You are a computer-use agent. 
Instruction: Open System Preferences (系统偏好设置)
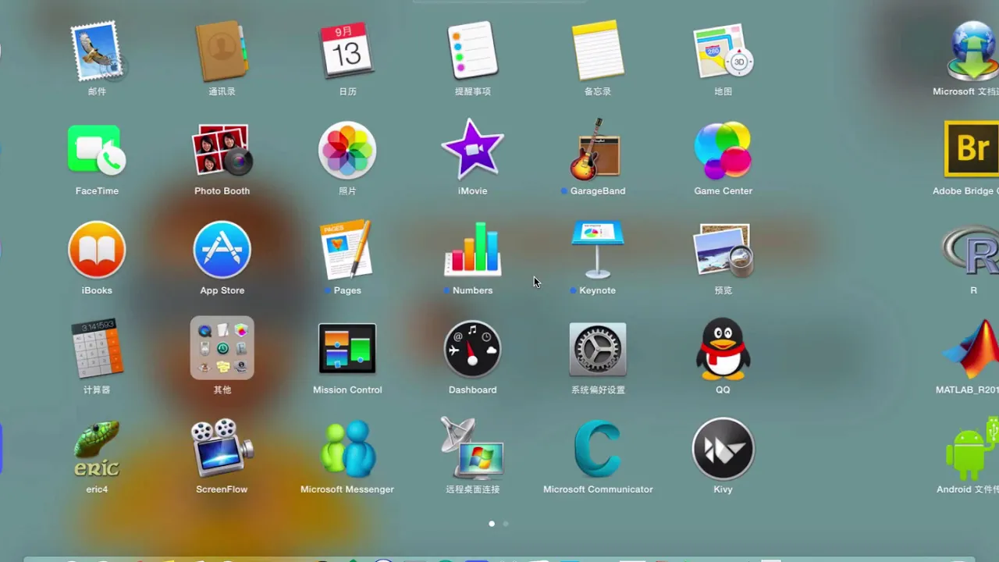pyautogui.click(x=598, y=349)
